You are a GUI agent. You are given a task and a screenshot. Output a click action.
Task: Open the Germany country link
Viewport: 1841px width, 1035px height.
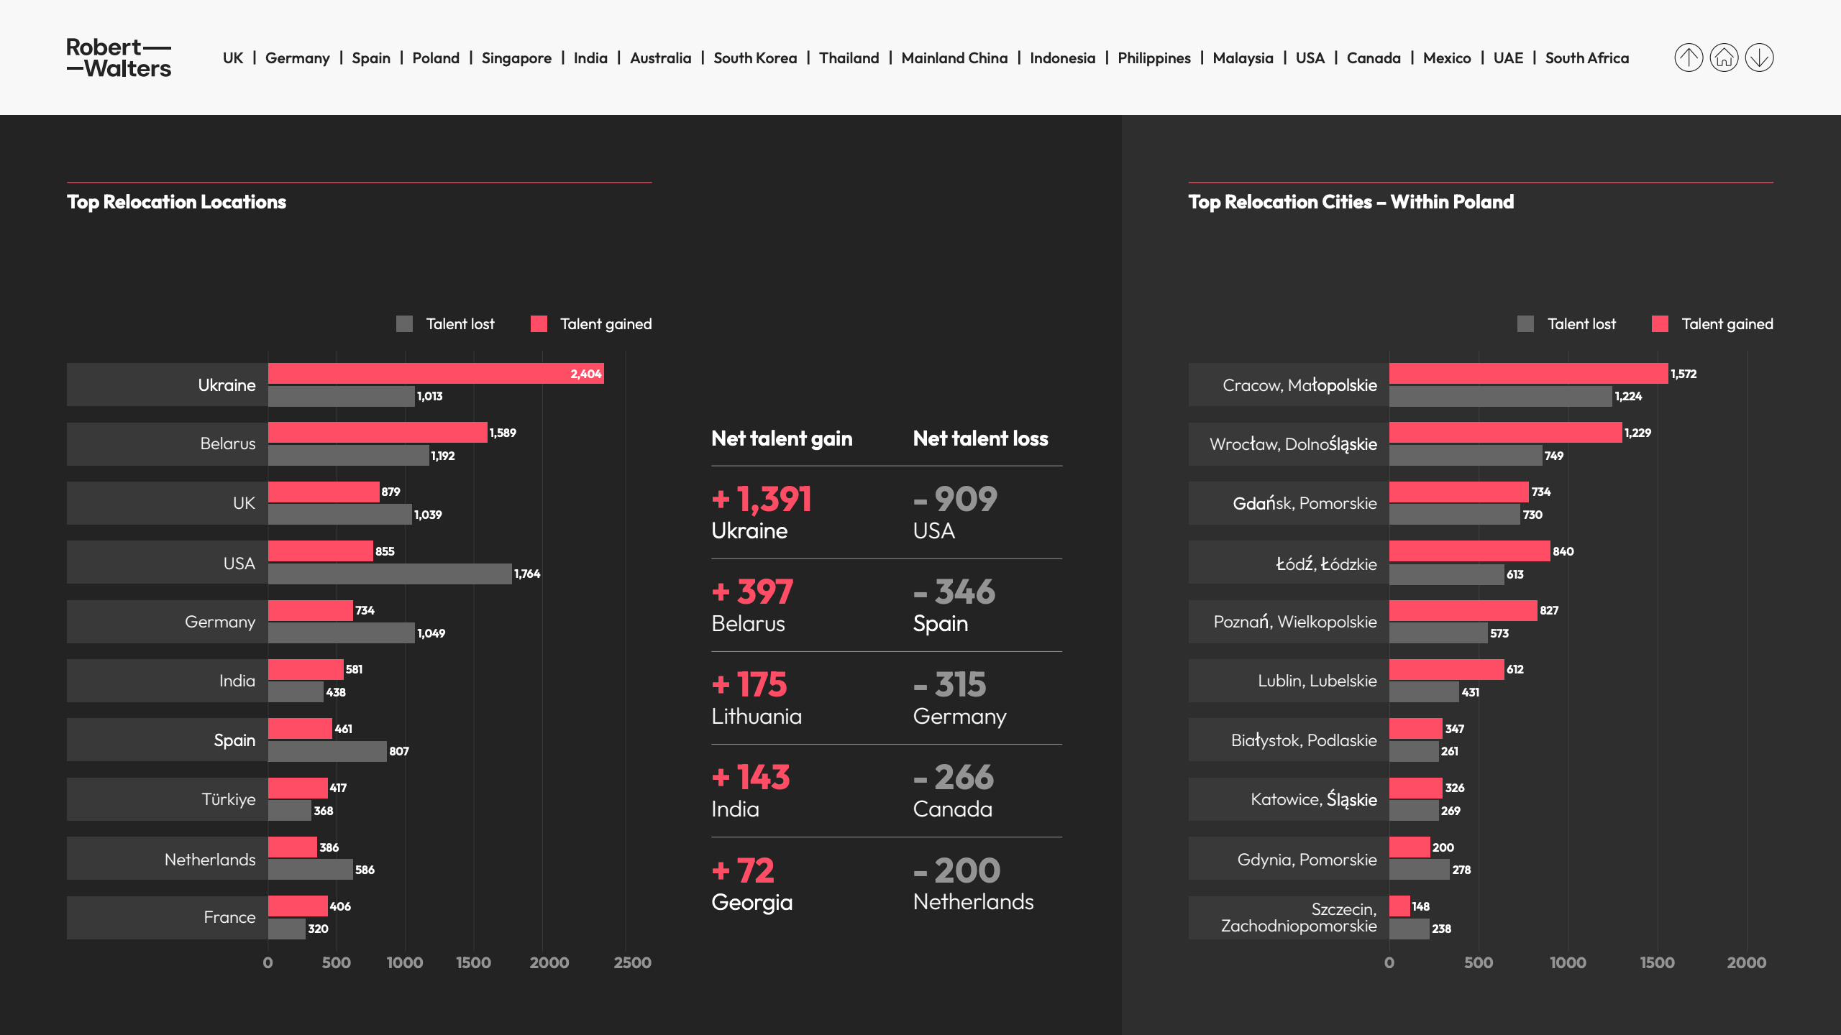coord(297,58)
